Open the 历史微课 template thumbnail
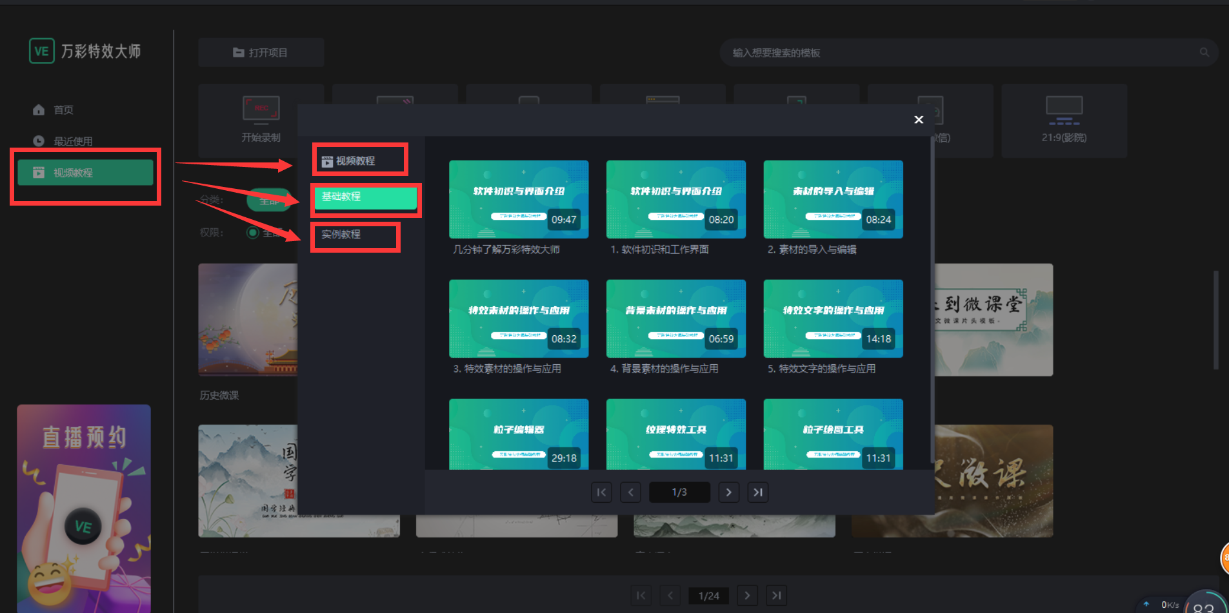The height and width of the screenshot is (613, 1229). click(248, 320)
